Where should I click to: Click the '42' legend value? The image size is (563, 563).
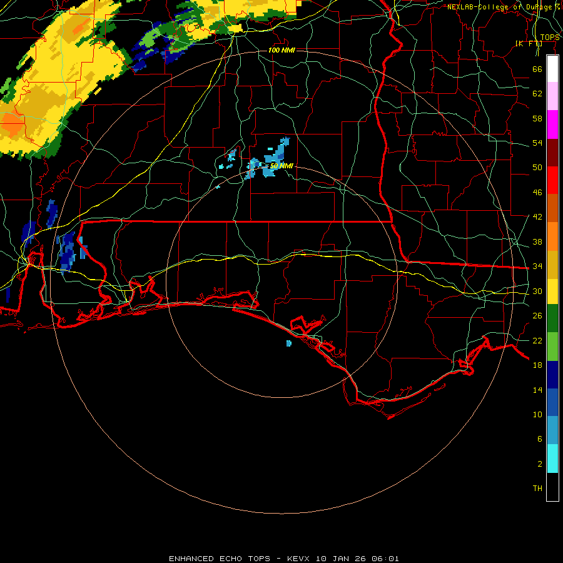537,217
